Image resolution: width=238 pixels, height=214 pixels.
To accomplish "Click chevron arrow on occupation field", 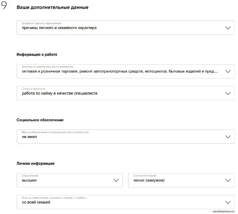I will point(228,71).
